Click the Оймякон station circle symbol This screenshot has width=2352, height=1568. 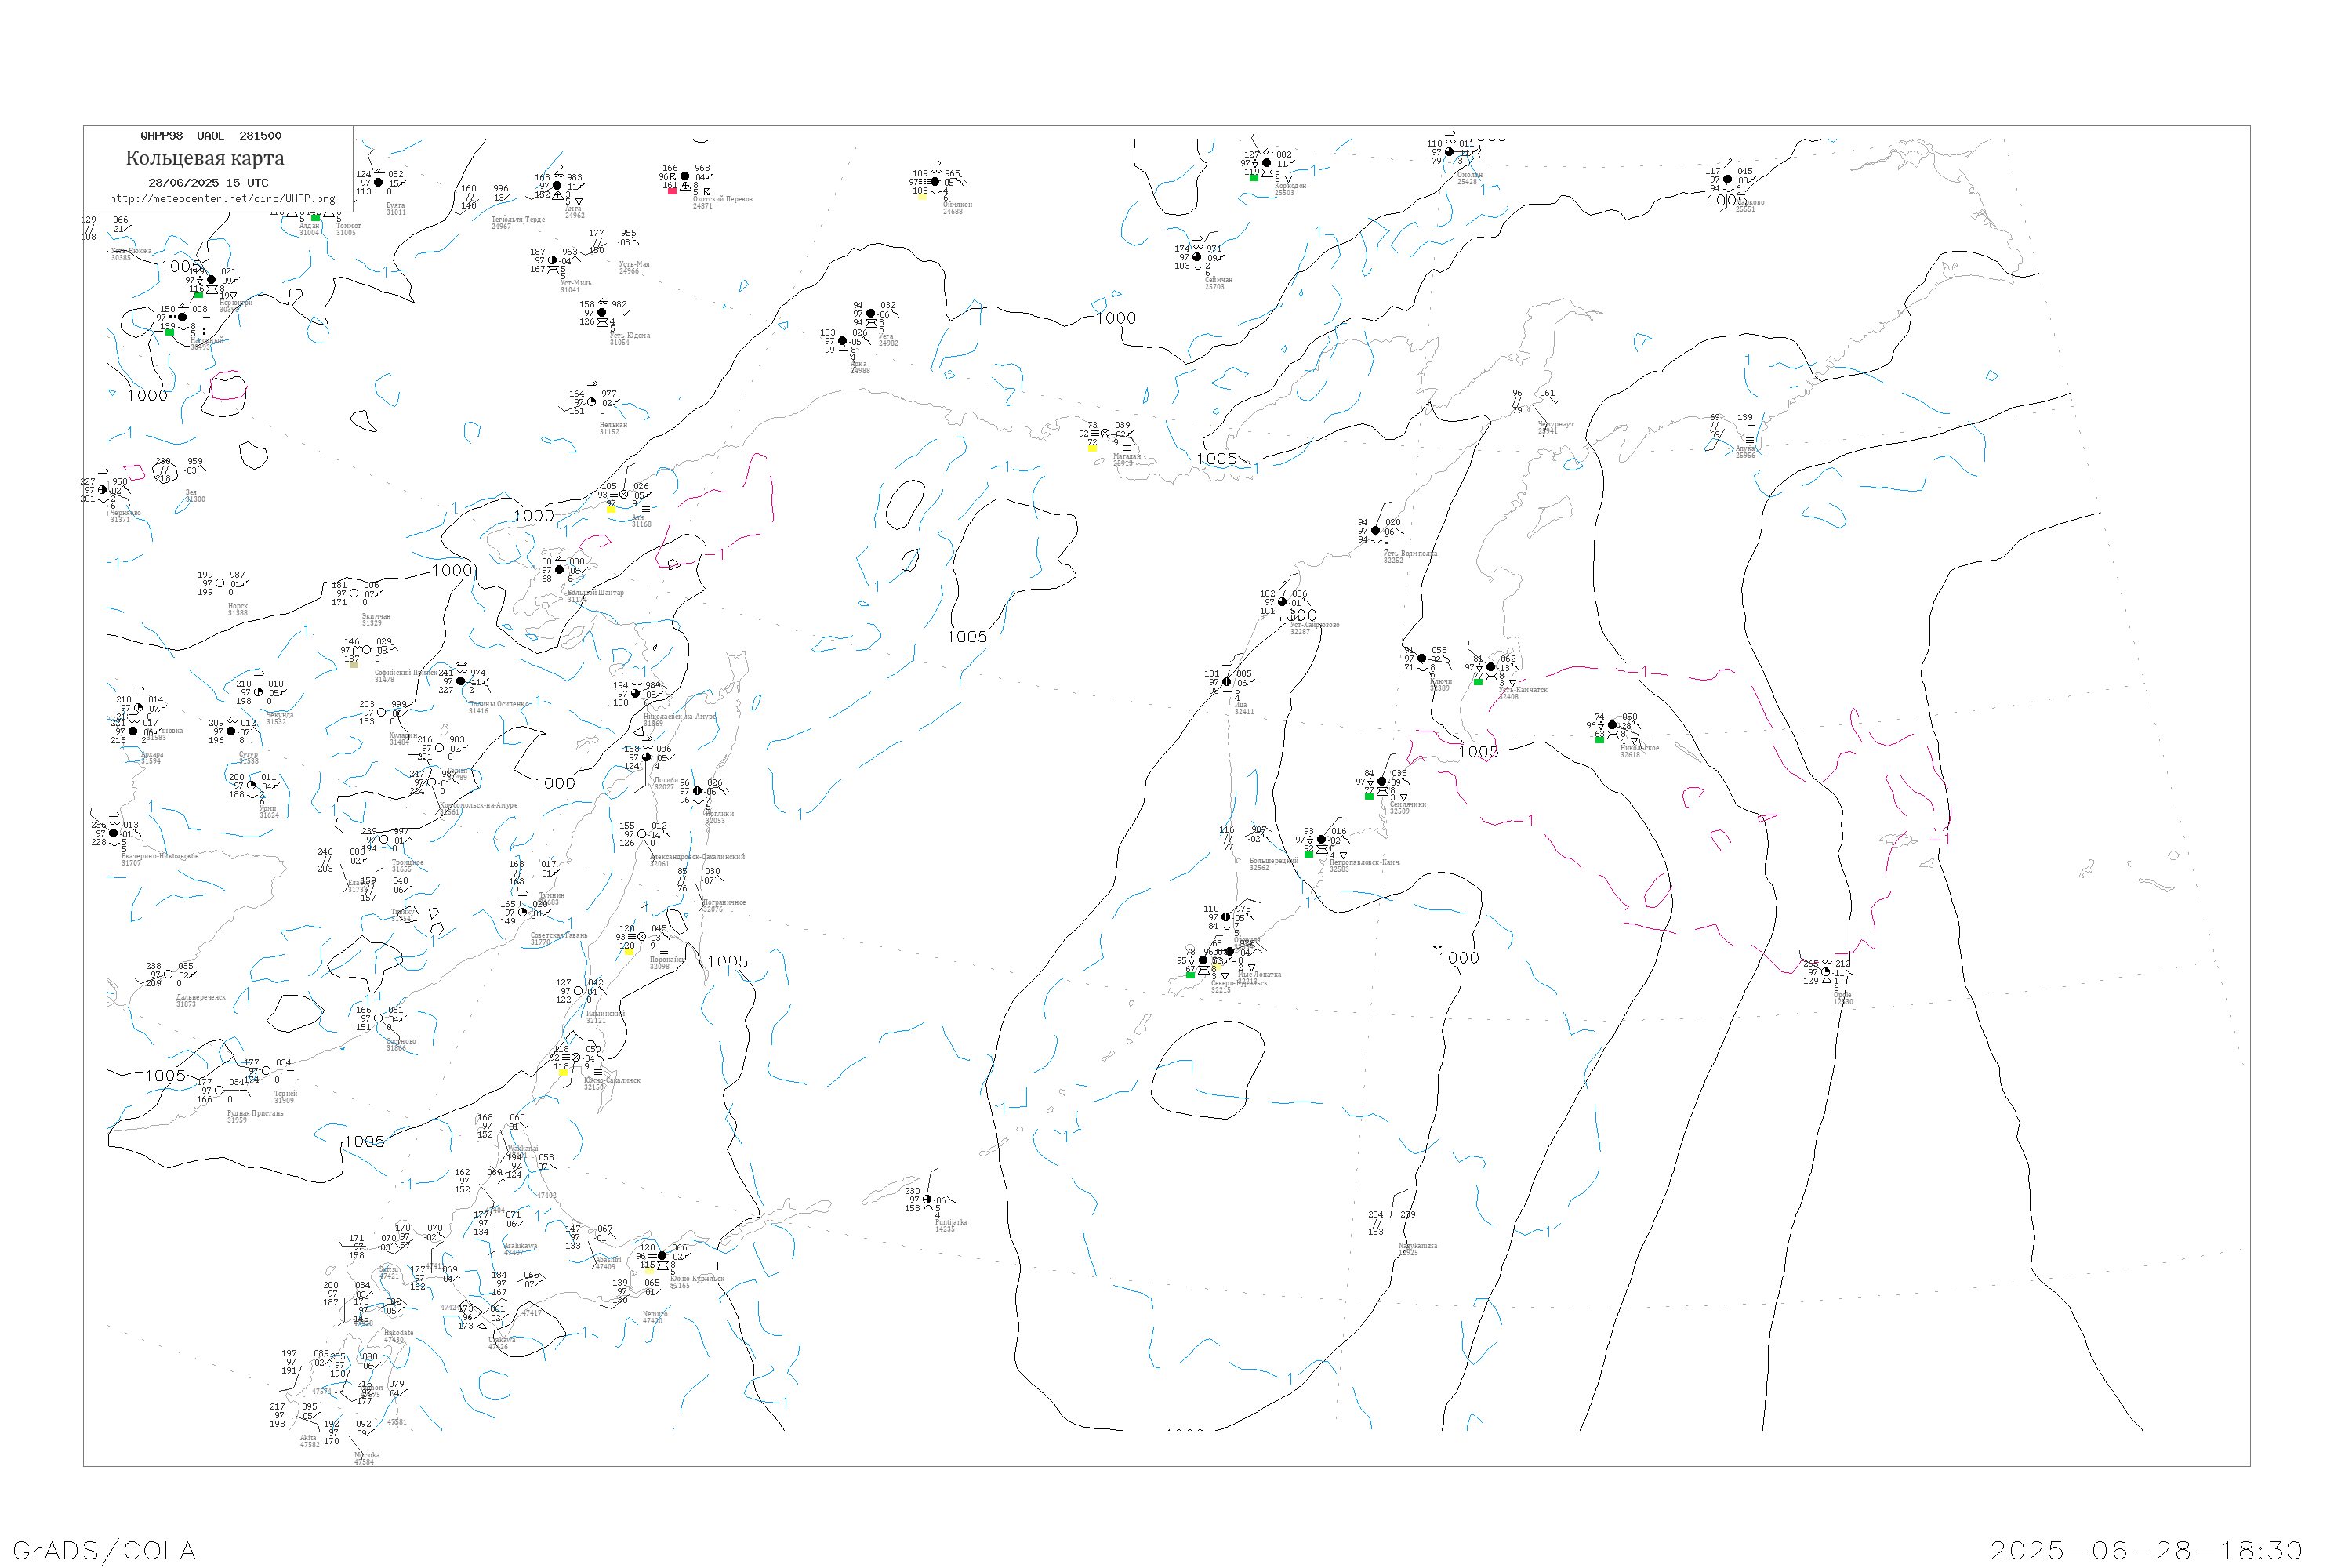click(x=935, y=182)
